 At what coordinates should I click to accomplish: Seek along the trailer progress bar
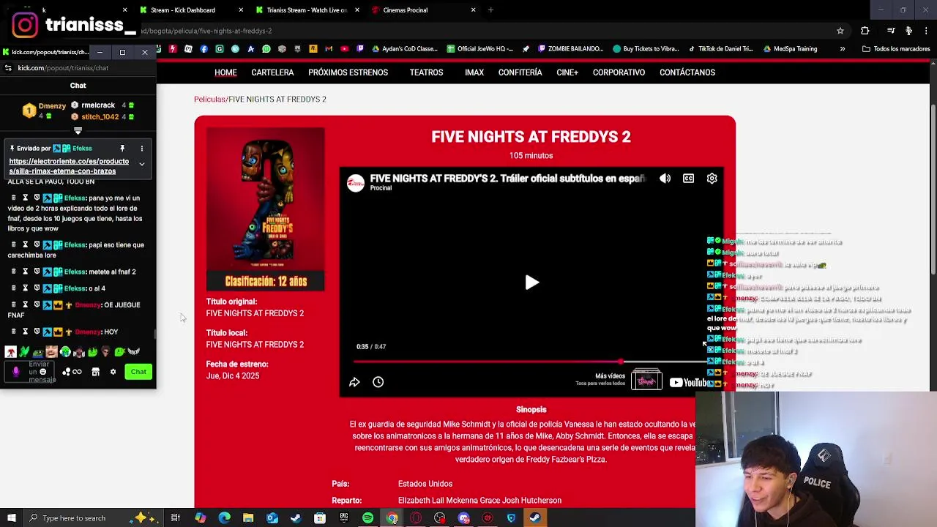(531, 362)
